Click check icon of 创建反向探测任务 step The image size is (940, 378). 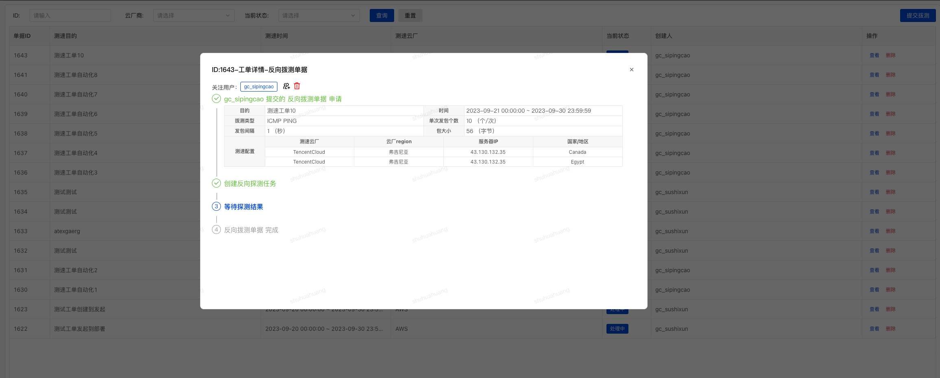click(216, 184)
